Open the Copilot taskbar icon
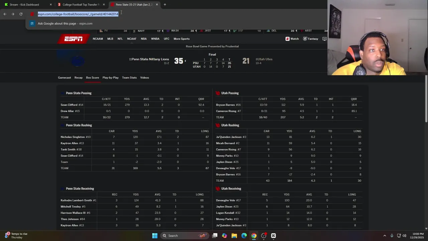Screen dimensions: 428x241 [224, 236]
